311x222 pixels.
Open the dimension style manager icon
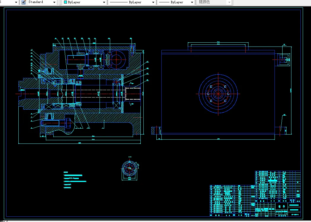pos(23,2)
